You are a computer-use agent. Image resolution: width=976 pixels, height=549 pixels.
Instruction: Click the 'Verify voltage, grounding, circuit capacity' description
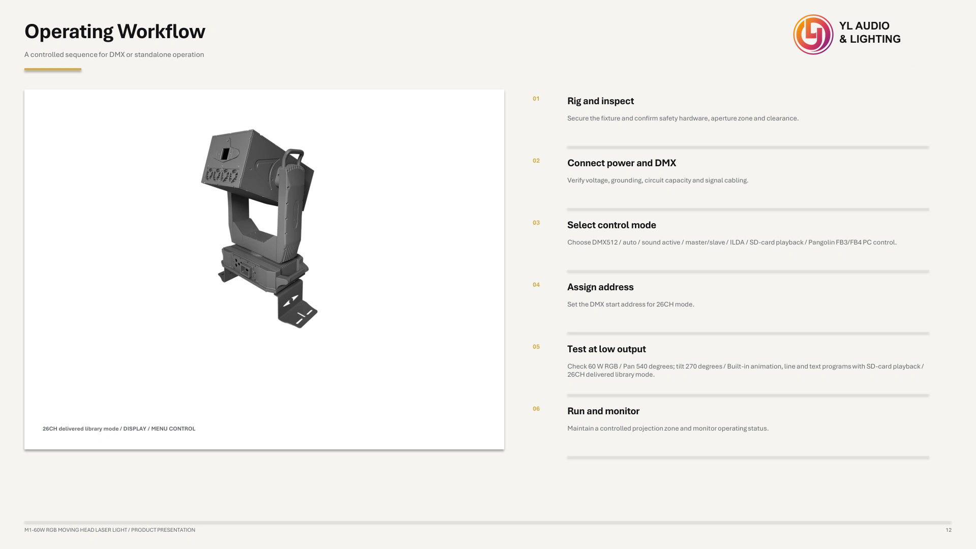click(x=658, y=180)
